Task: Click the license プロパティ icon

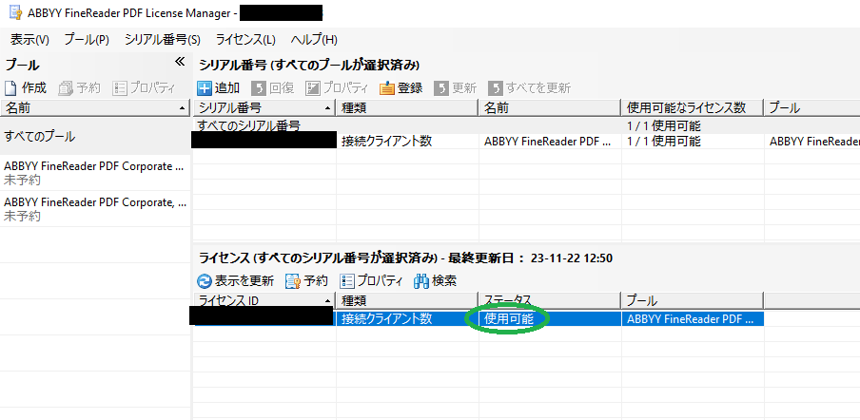Action: click(347, 281)
